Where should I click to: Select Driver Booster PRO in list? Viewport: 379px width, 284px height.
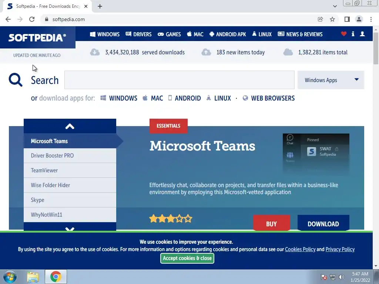[70, 156]
